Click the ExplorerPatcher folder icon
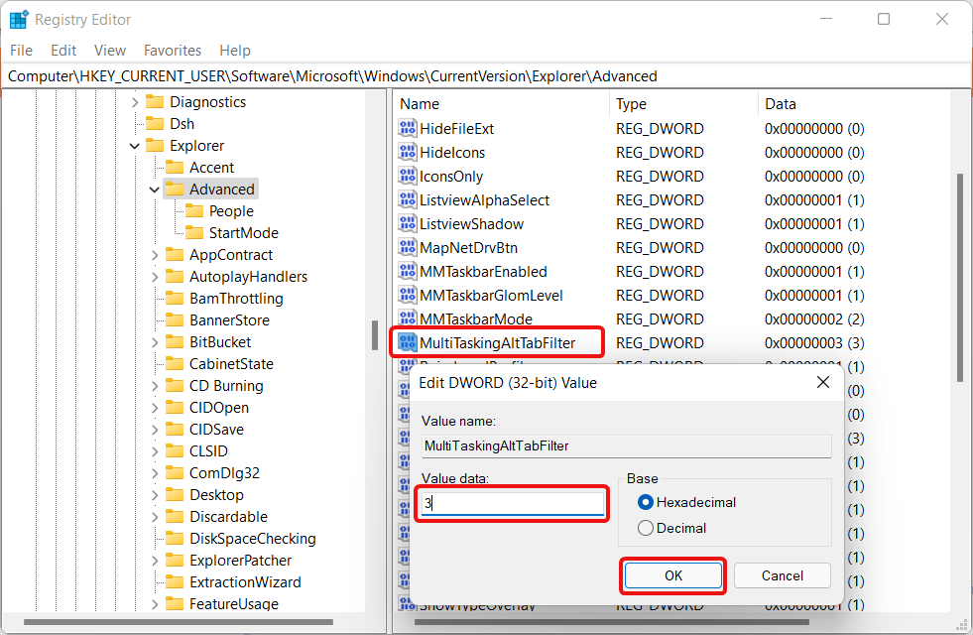 coord(175,560)
